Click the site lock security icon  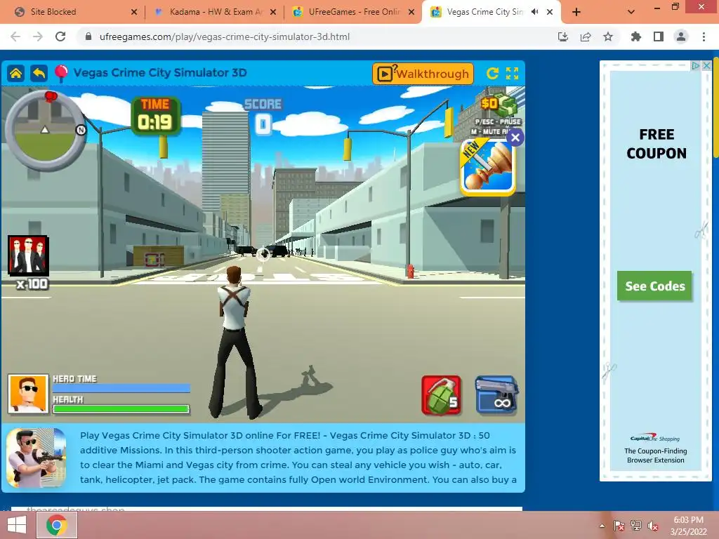pyautogui.click(x=88, y=36)
